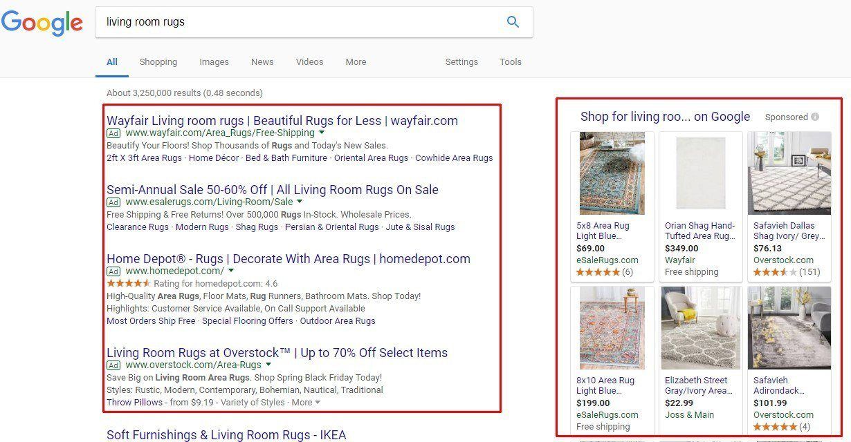Click star rating of Safavieh Adirondack rug
Image resolution: width=851 pixels, height=442 pixels.
coord(775,427)
